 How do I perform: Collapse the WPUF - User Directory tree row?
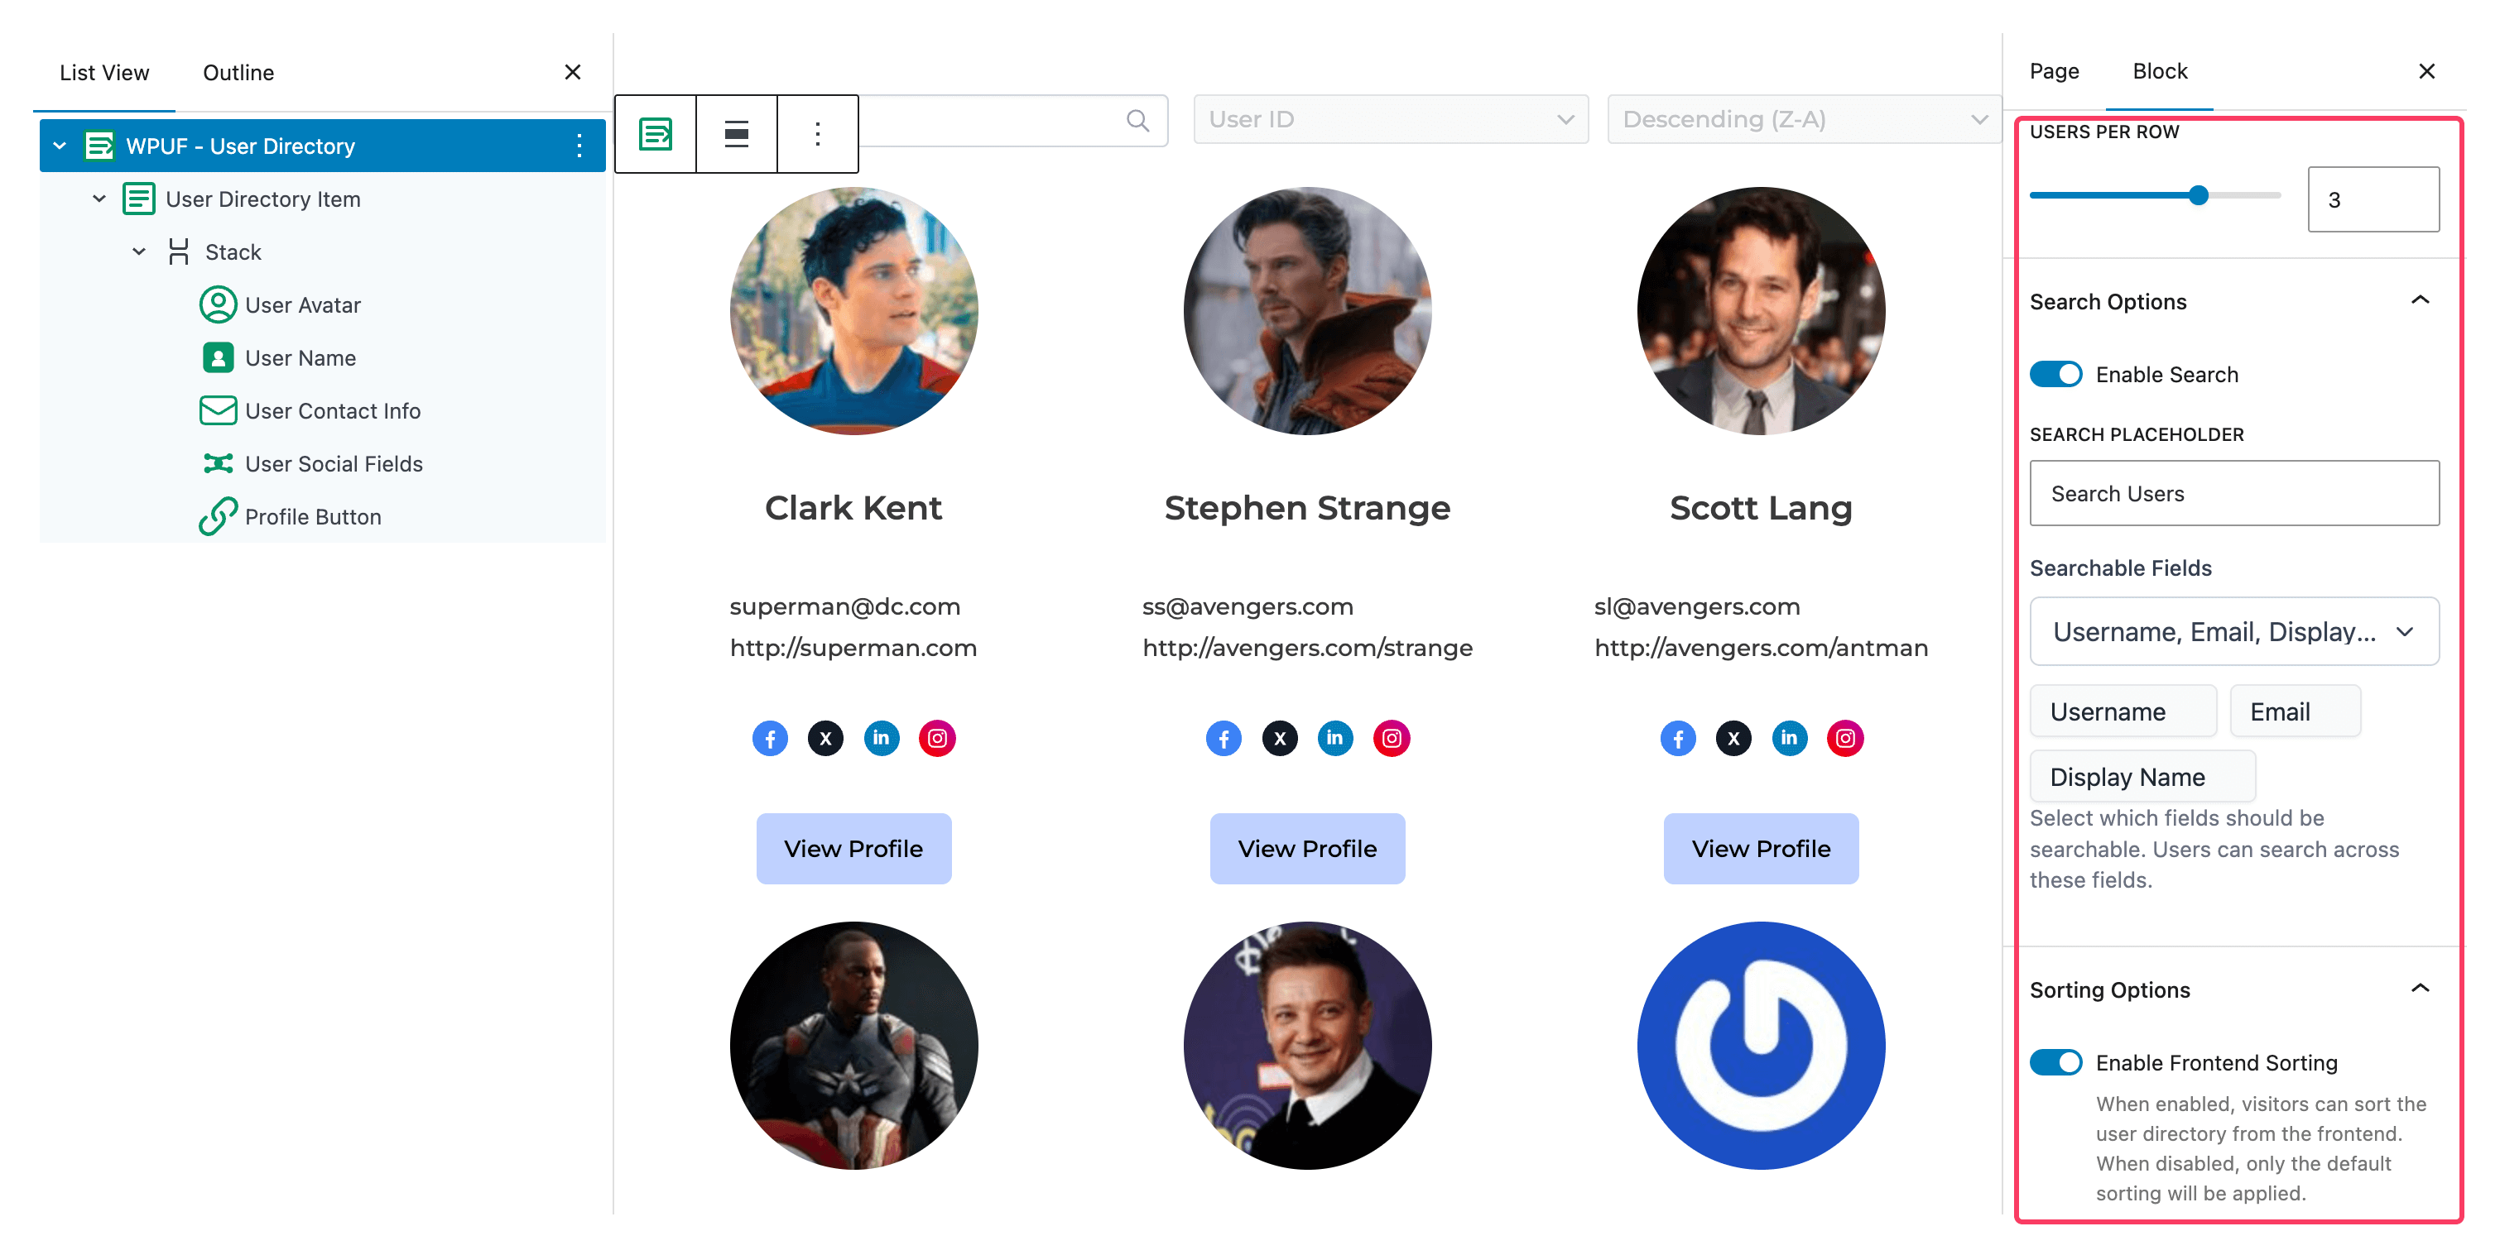pyautogui.click(x=60, y=146)
